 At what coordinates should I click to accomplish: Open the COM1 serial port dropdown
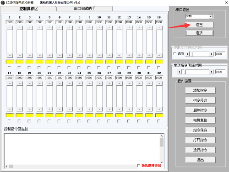[x=211, y=16]
